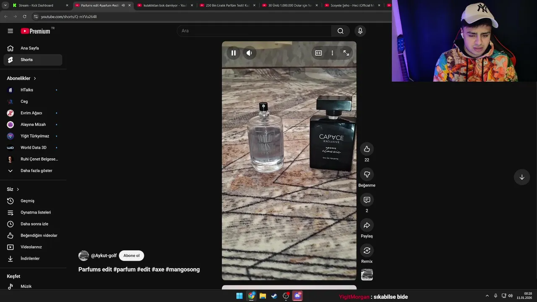The height and width of the screenshot is (302, 537).
Task: Expand the Siz section chevron
Action: click(x=18, y=189)
